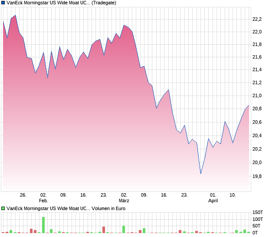Viewport: 269px width, 237px height.
Task: Click the 21,2 price axis label
Action: point(257,83)
